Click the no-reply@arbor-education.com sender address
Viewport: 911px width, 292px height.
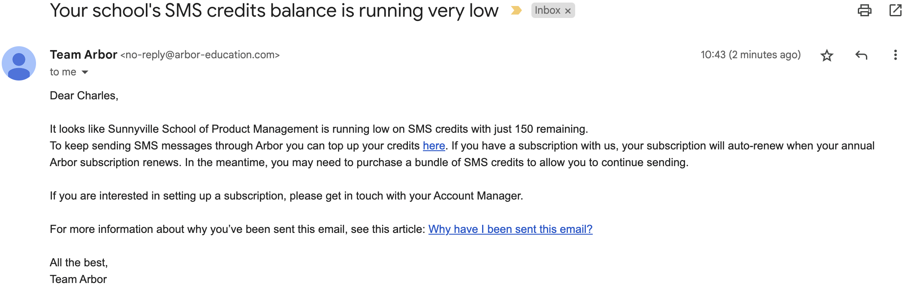click(x=200, y=55)
